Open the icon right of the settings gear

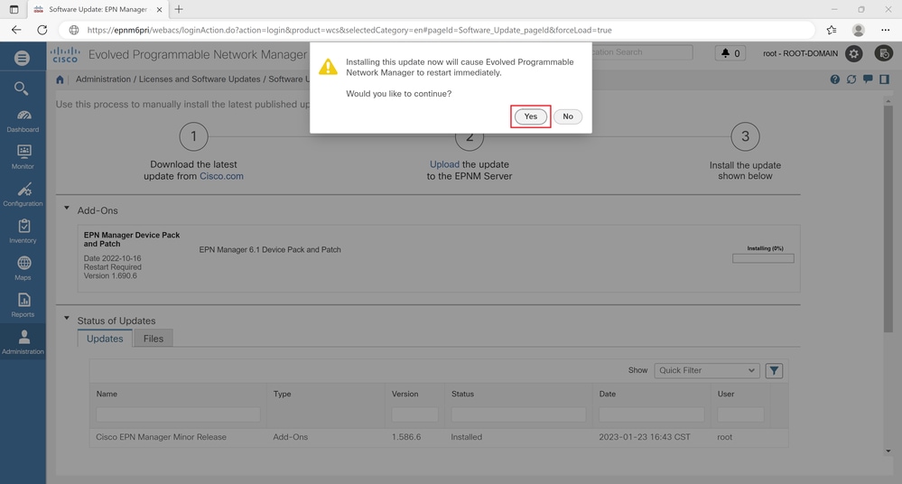tap(884, 53)
